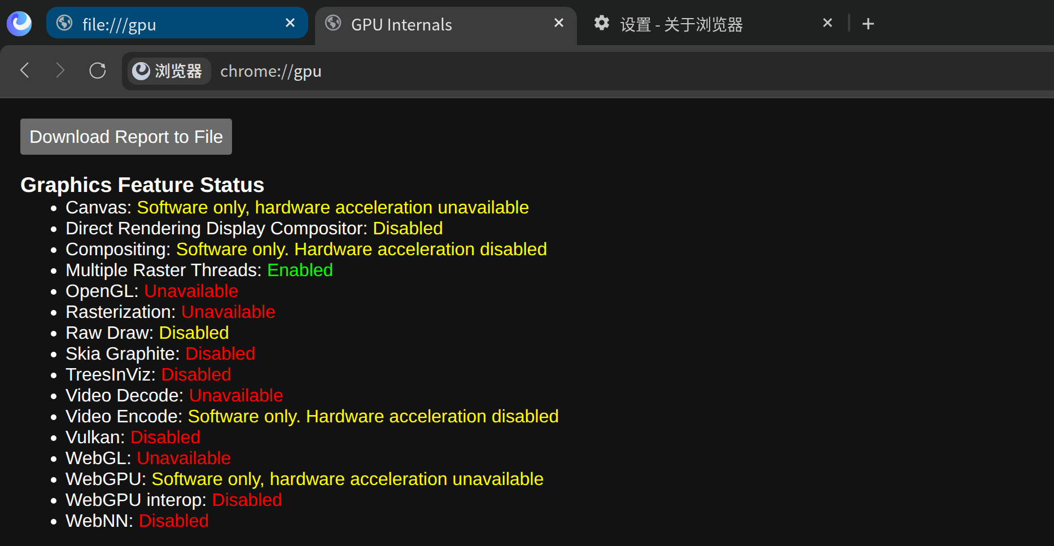The image size is (1054, 546).
Task: Click the Canvas status row text
Action: point(297,207)
